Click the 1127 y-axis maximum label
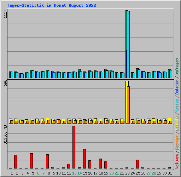This screenshot has height=177, width=181. tap(5, 14)
